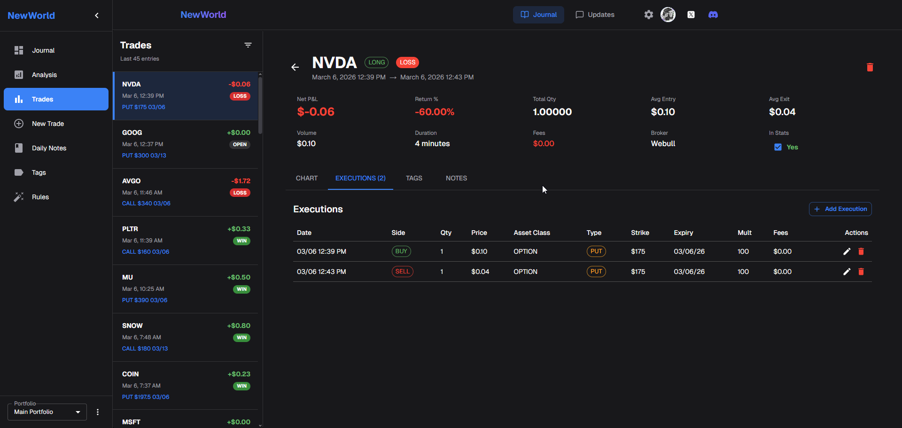Click the filter icon in Trades panel

pos(248,45)
